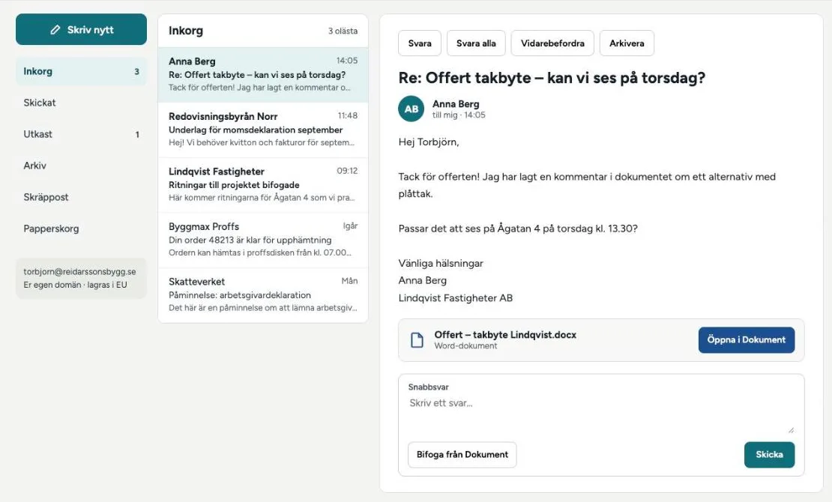Click Öppna i Dokument button
This screenshot has height=502, width=832.
point(746,340)
